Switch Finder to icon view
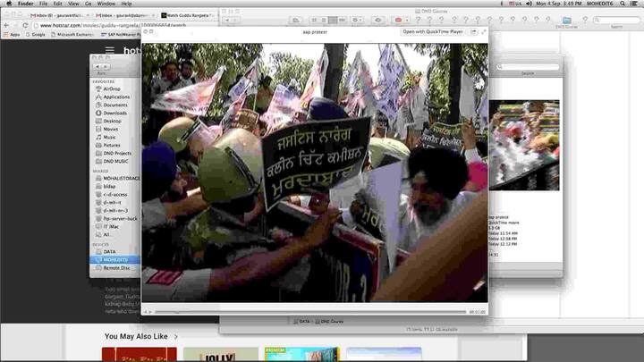 pos(314,20)
